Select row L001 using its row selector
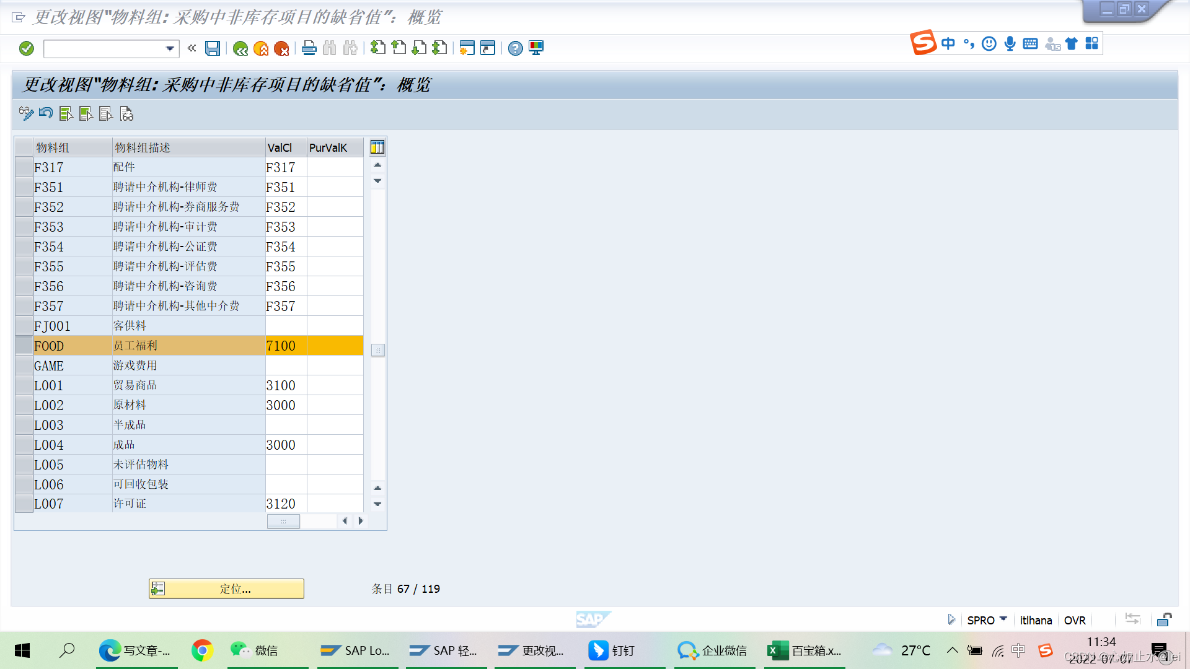 coord(24,385)
